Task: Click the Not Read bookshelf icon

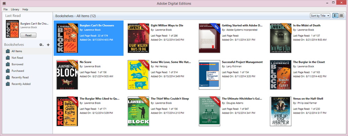Action: (x=8, y=58)
